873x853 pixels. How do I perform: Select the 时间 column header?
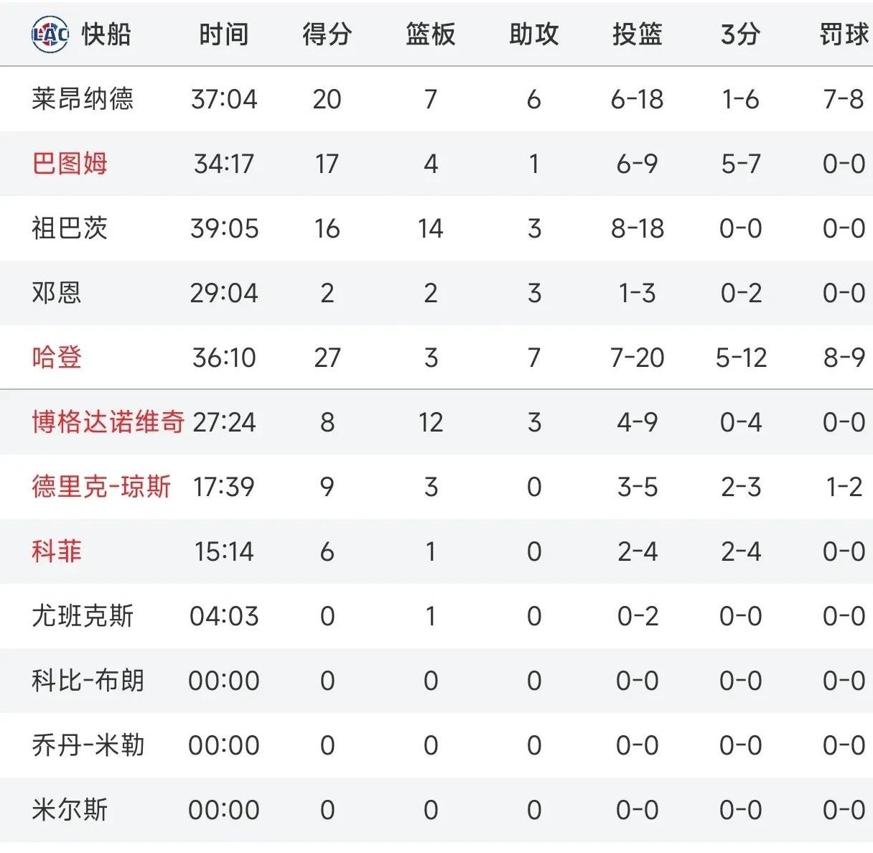223,34
